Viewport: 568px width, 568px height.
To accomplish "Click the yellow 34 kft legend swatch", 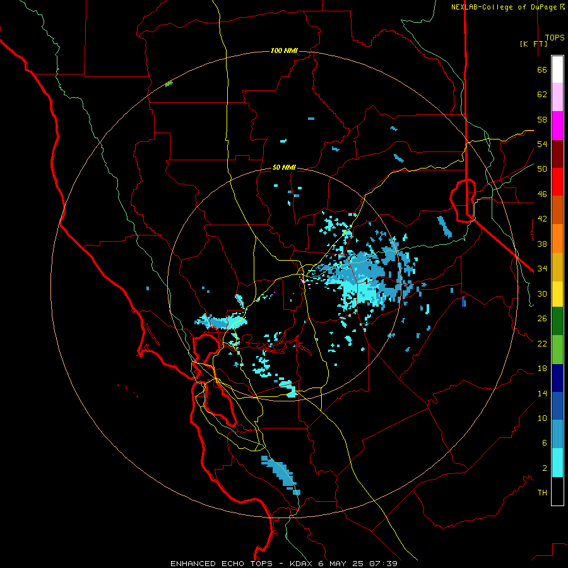I will pos(557,293).
